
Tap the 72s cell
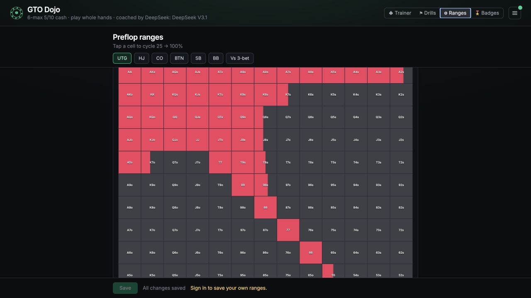(x=401, y=230)
